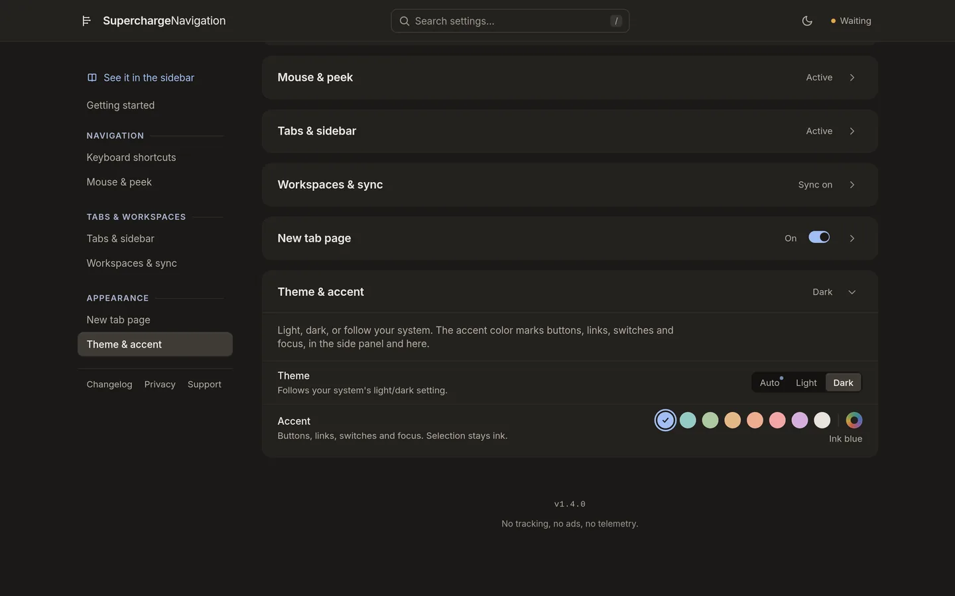Choose the tan orange accent swatch
The width and height of the screenshot is (955, 596).
(732, 420)
